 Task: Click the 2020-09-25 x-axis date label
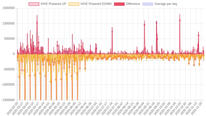coord(154,109)
